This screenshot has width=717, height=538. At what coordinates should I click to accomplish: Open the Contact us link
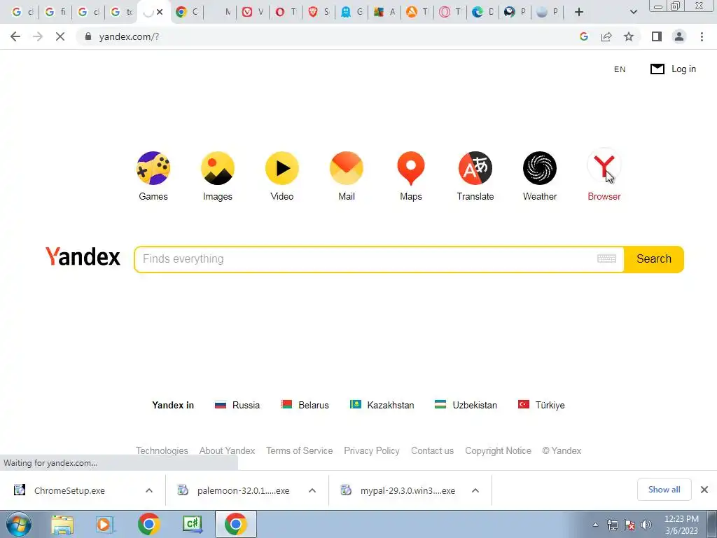click(433, 450)
